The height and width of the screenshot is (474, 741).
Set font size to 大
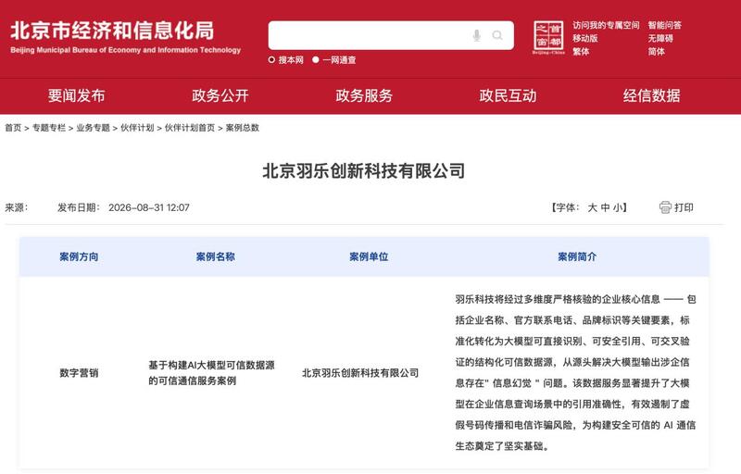click(592, 207)
